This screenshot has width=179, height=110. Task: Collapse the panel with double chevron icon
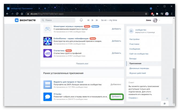pos(167,98)
